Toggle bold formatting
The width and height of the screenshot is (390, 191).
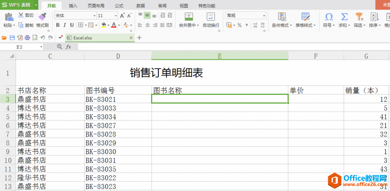pyautogui.click(x=58, y=25)
